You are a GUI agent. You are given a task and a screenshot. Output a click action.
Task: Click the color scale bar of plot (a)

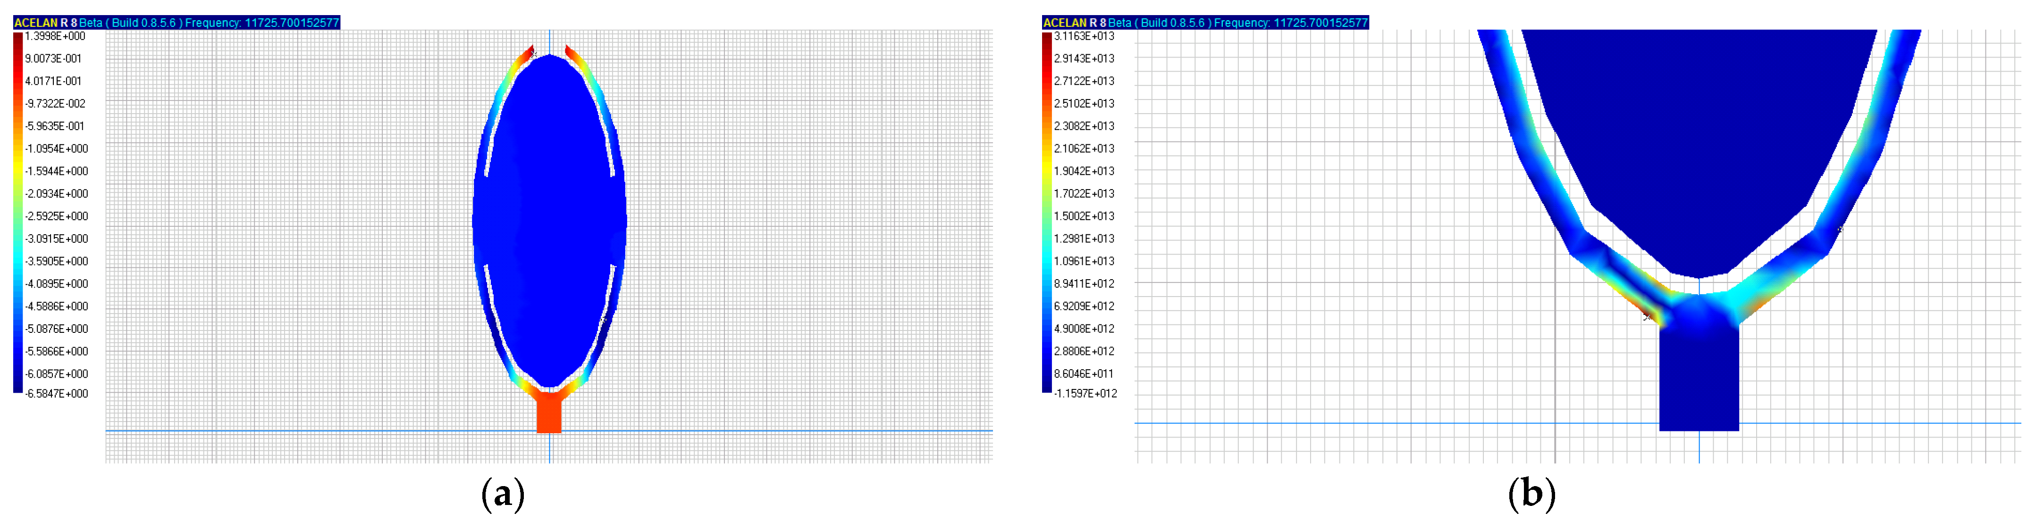click(x=18, y=212)
